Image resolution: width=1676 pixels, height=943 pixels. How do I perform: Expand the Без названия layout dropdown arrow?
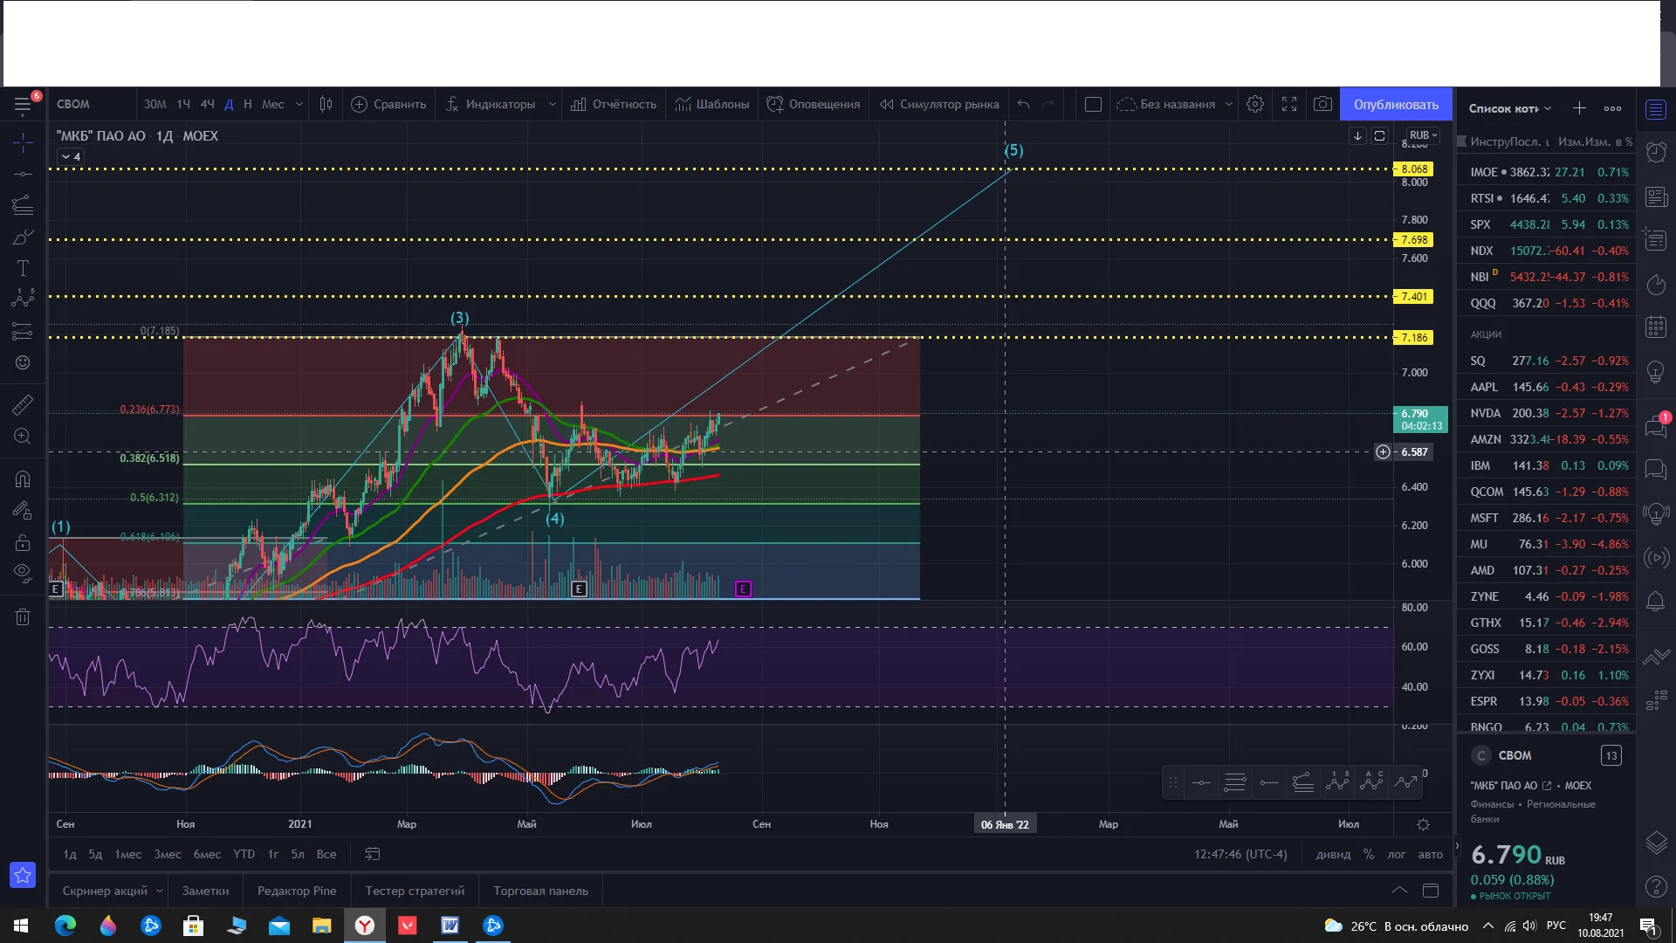point(1229,104)
